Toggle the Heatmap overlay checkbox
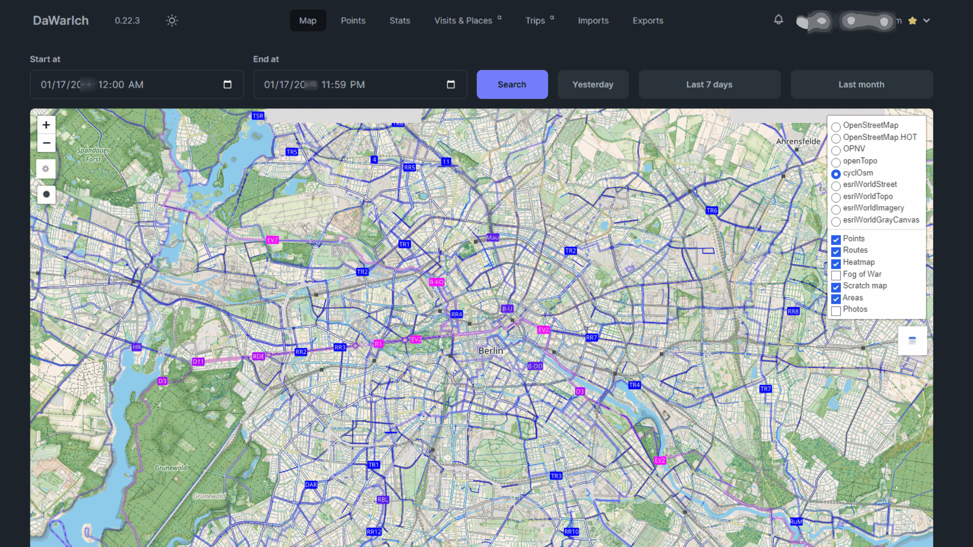The height and width of the screenshot is (547, 973). click(836, 263)
